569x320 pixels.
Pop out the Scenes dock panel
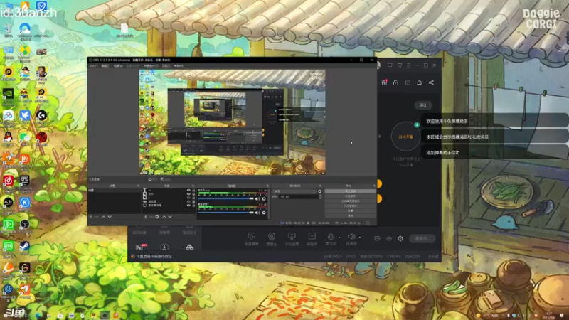coord(139,186)
